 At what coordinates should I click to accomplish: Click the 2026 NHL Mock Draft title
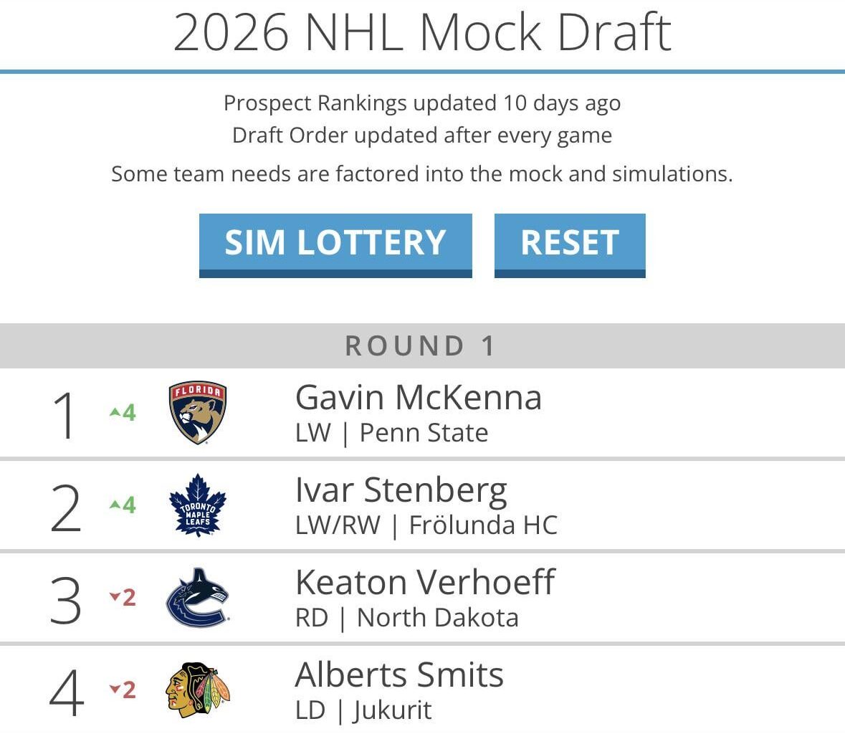coord(422,32)
